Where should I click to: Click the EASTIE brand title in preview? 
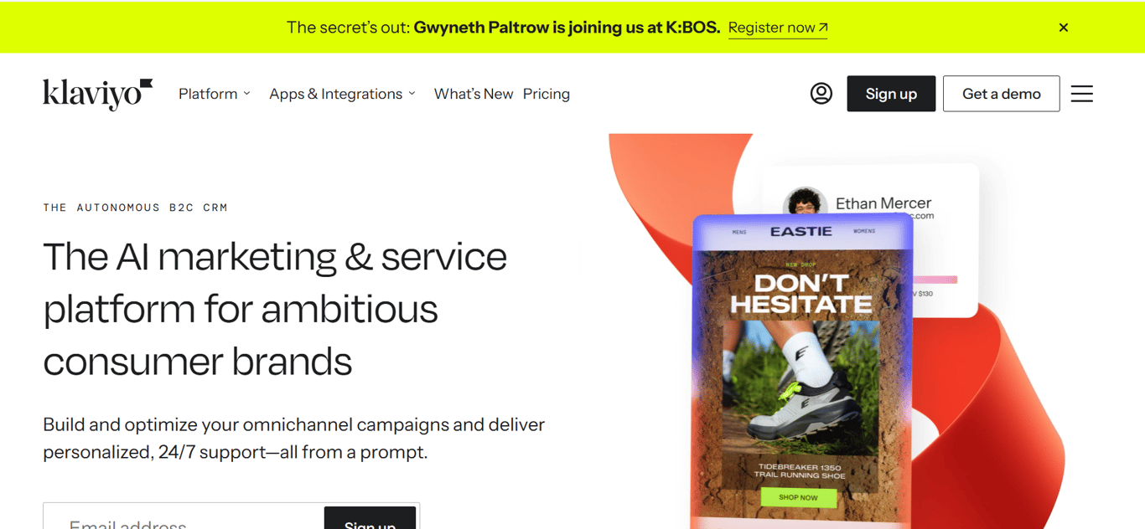801,231
